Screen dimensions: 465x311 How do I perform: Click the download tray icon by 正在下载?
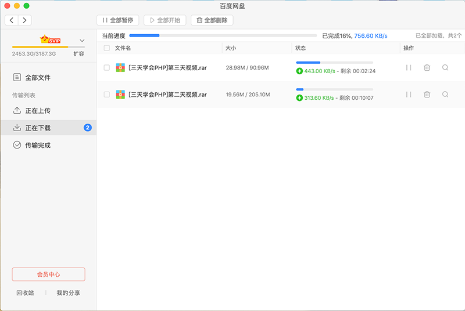pos(17,128)
